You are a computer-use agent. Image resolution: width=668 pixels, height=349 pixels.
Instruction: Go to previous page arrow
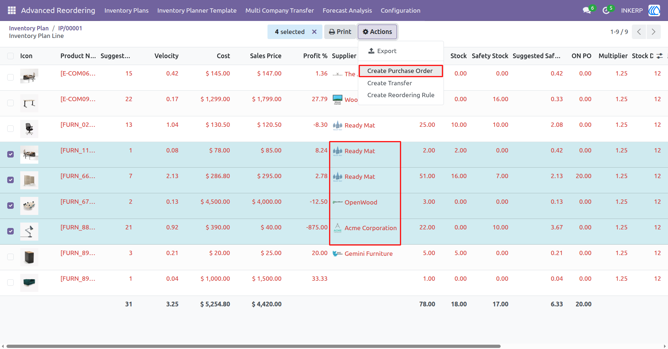pos(639,32)
